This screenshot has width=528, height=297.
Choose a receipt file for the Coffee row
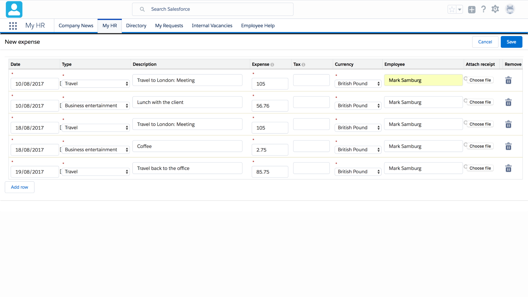[480, 146]
